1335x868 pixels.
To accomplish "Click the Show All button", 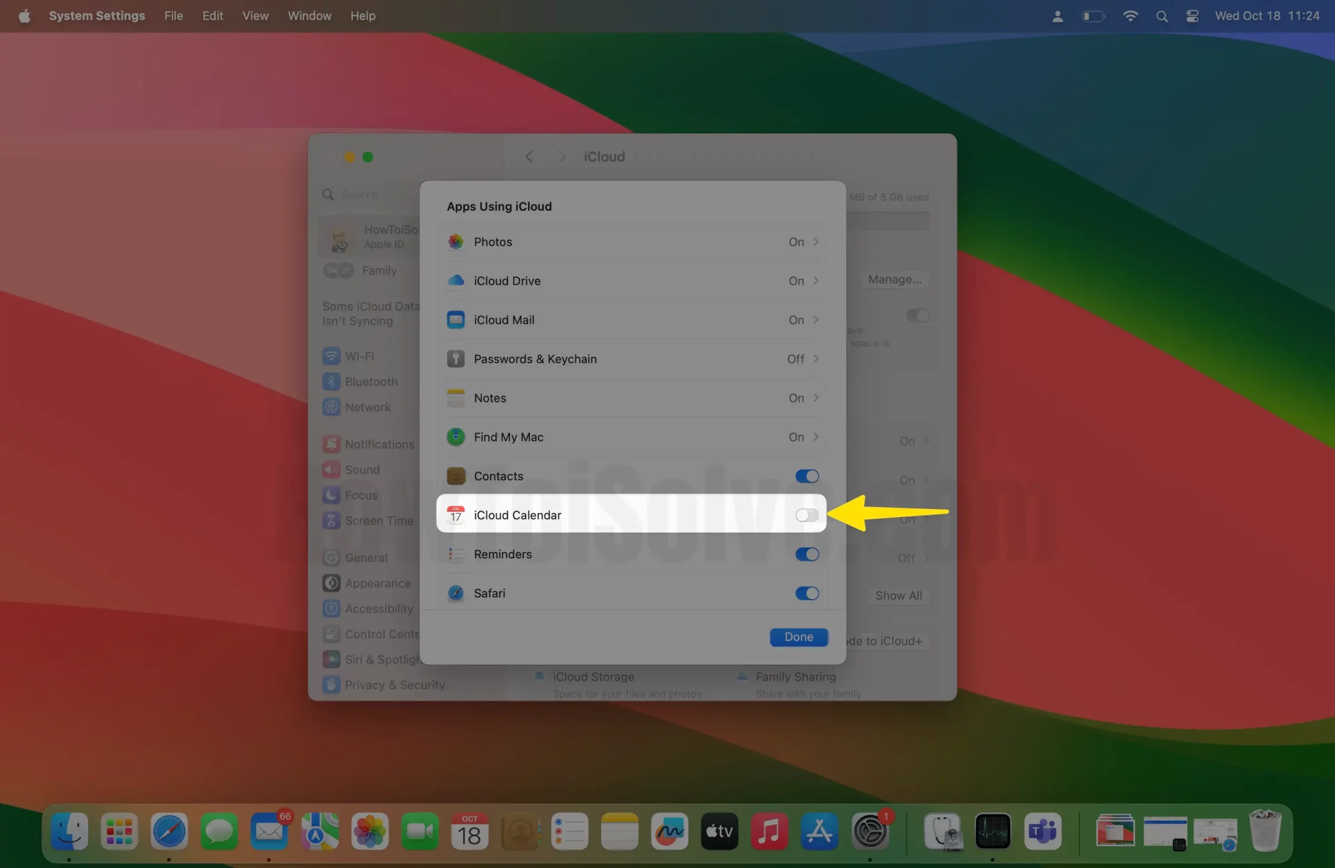I will 898,595.
